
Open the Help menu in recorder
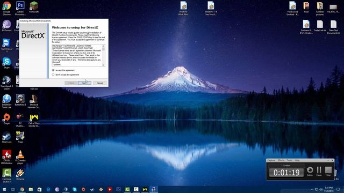(297, 160)
